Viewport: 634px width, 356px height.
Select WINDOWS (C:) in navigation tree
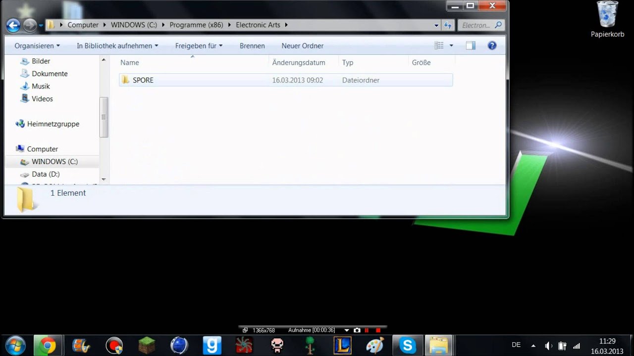pos(54,162)
